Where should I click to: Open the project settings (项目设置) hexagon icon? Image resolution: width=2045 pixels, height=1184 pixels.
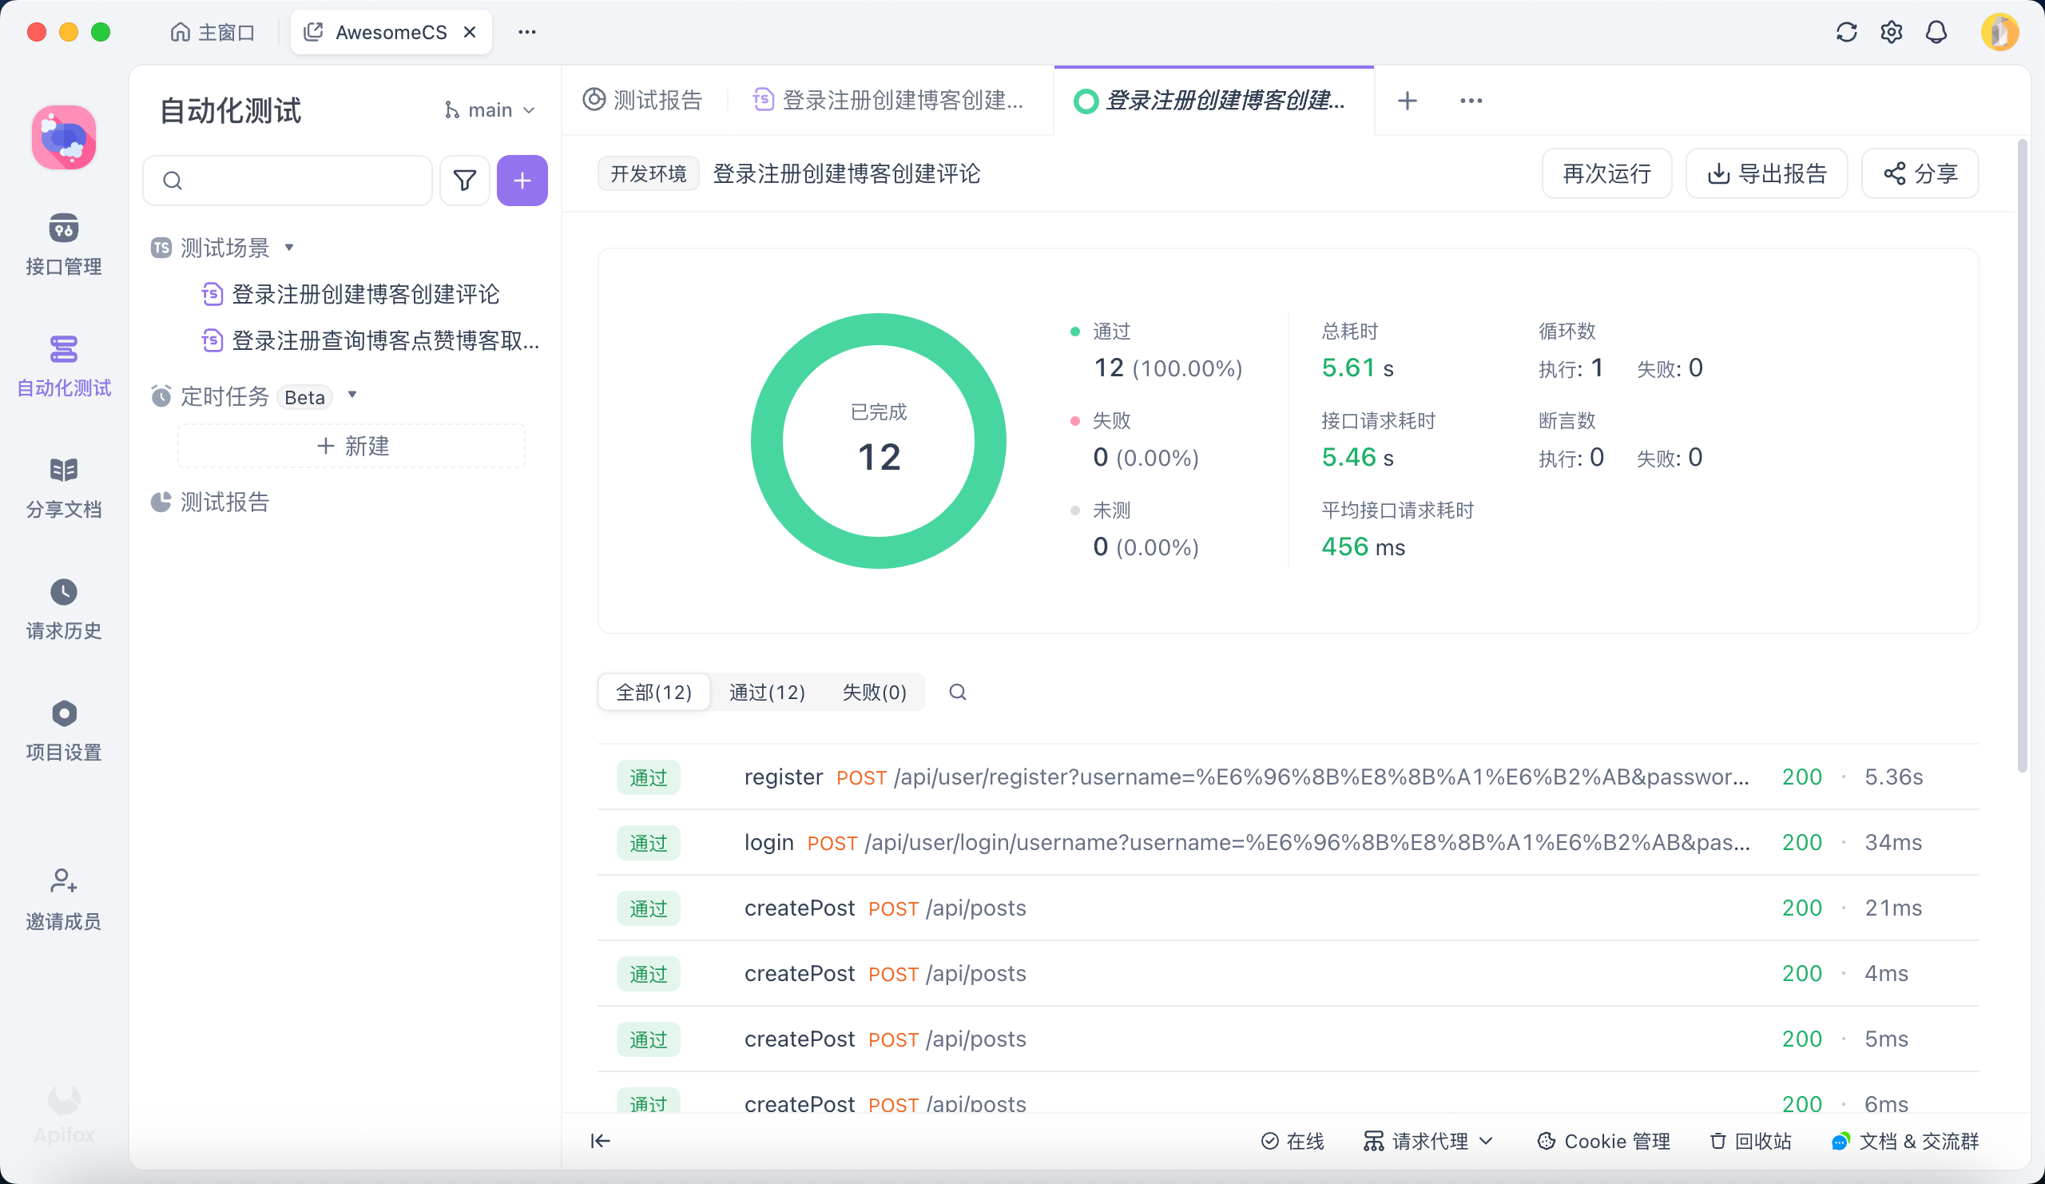63,714
